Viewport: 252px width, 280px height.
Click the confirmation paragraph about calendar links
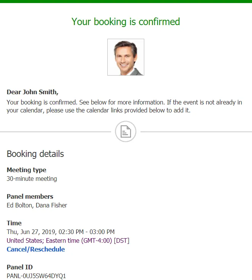point(124,106)
